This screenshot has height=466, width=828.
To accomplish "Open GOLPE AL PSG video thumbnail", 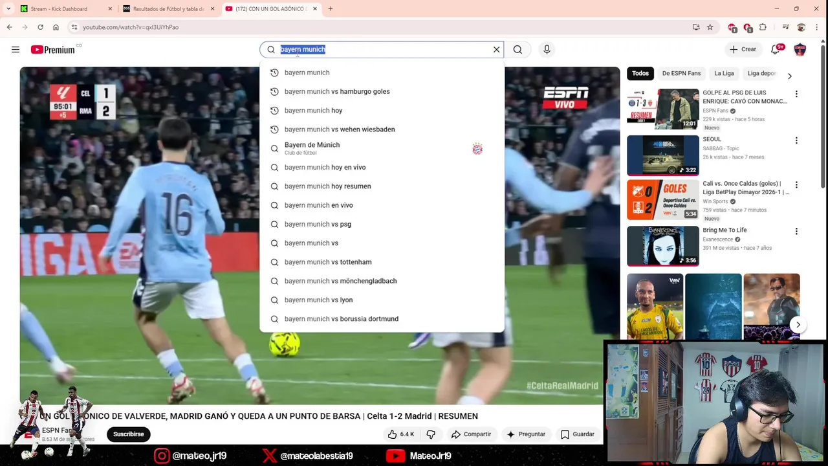I will (x=663, y=109).
